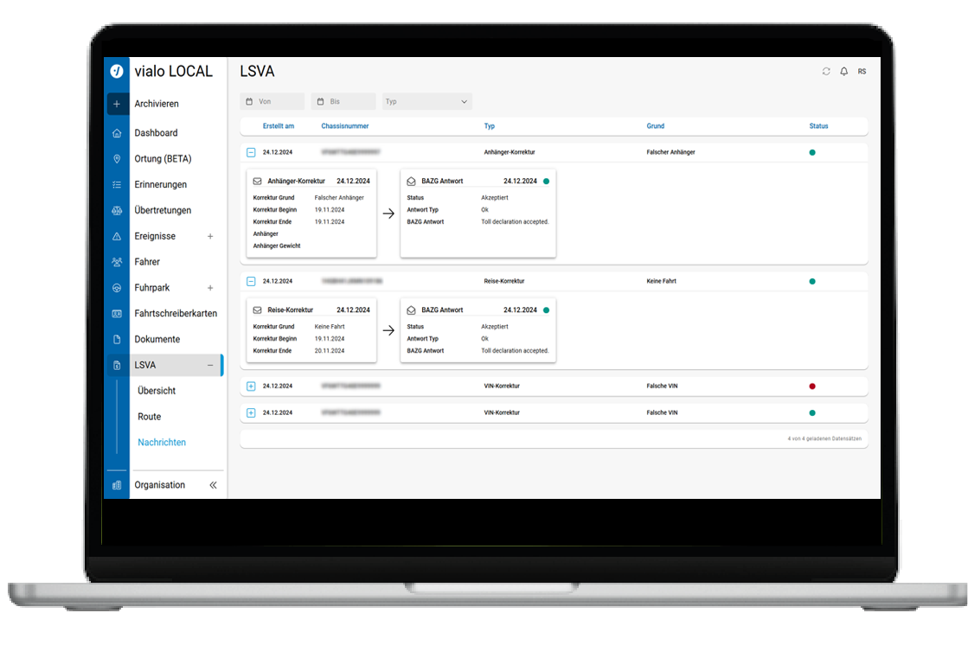Expand the Fuhrpark submenu
Screen dimensions: 968x645
(x=210, y=288)
